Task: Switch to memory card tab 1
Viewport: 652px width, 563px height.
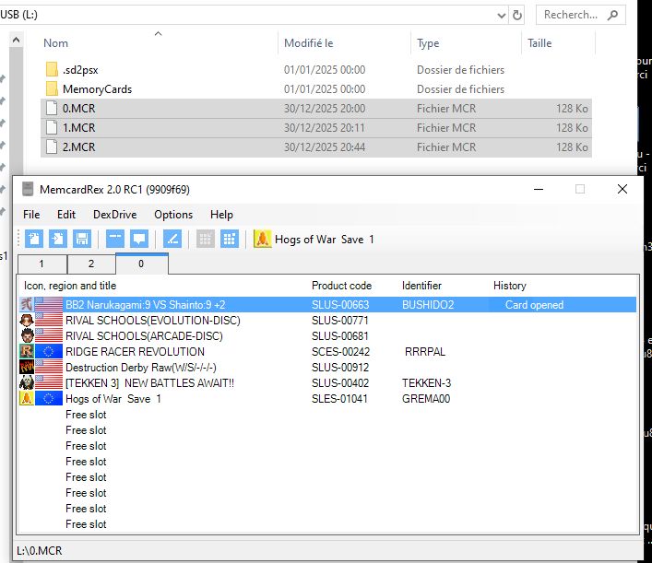Action: coord(41,264)
